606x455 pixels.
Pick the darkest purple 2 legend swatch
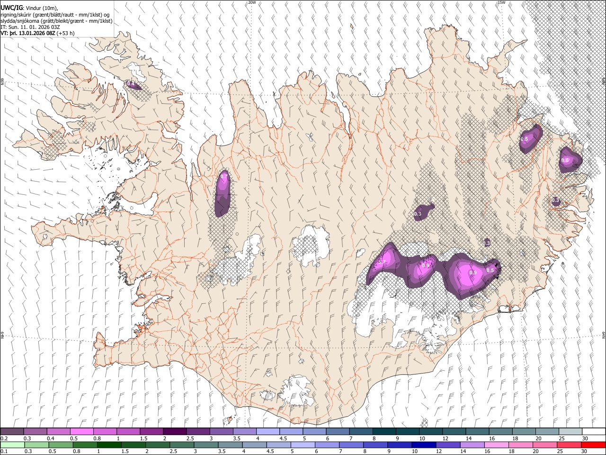(175, 432)
